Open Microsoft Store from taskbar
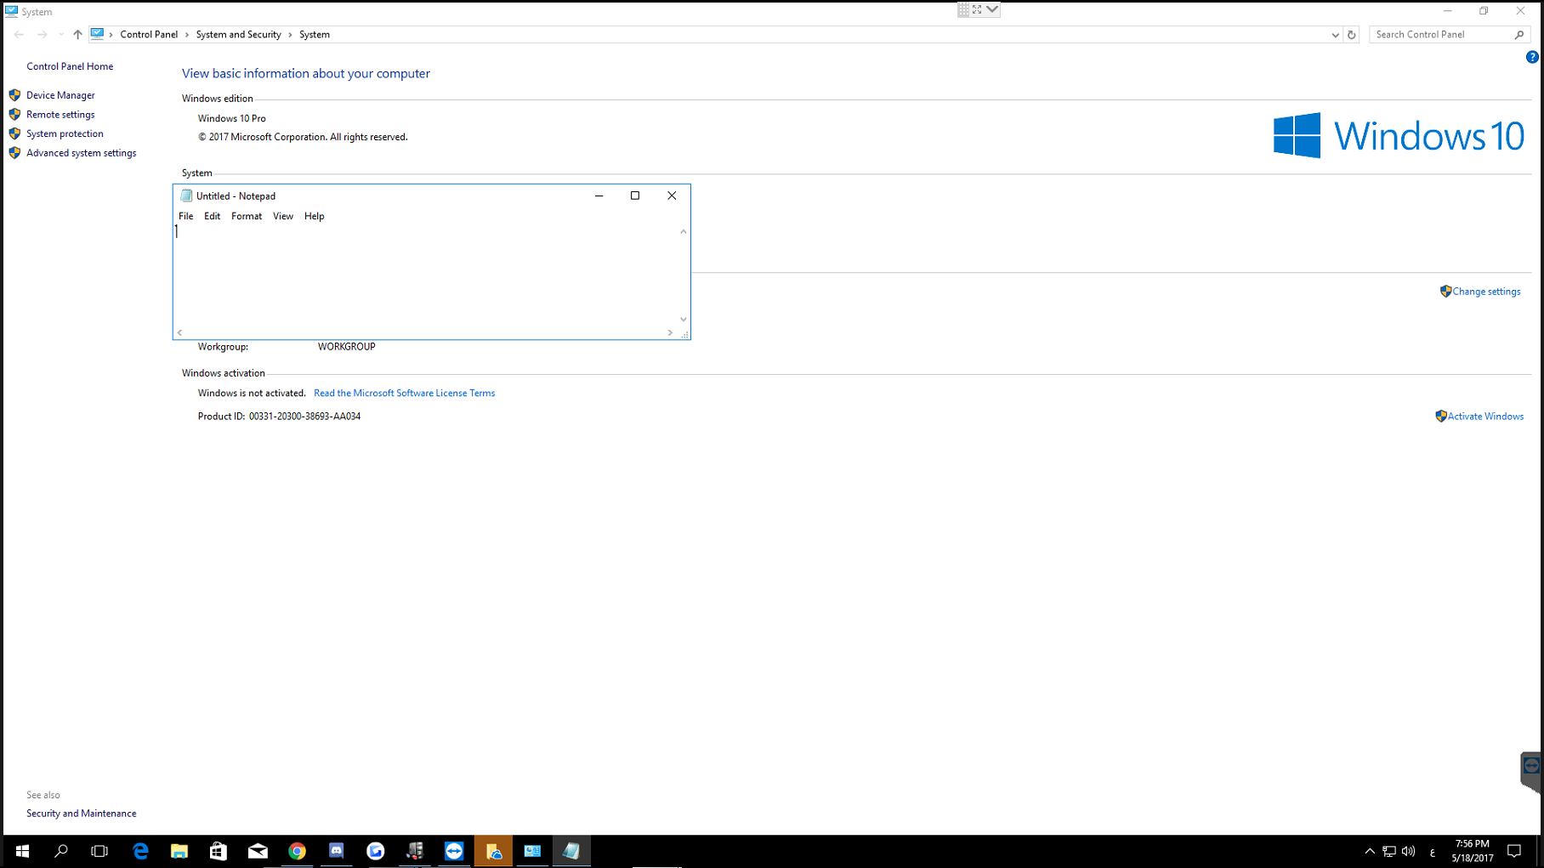1544x868 pixels. [219, 851]
